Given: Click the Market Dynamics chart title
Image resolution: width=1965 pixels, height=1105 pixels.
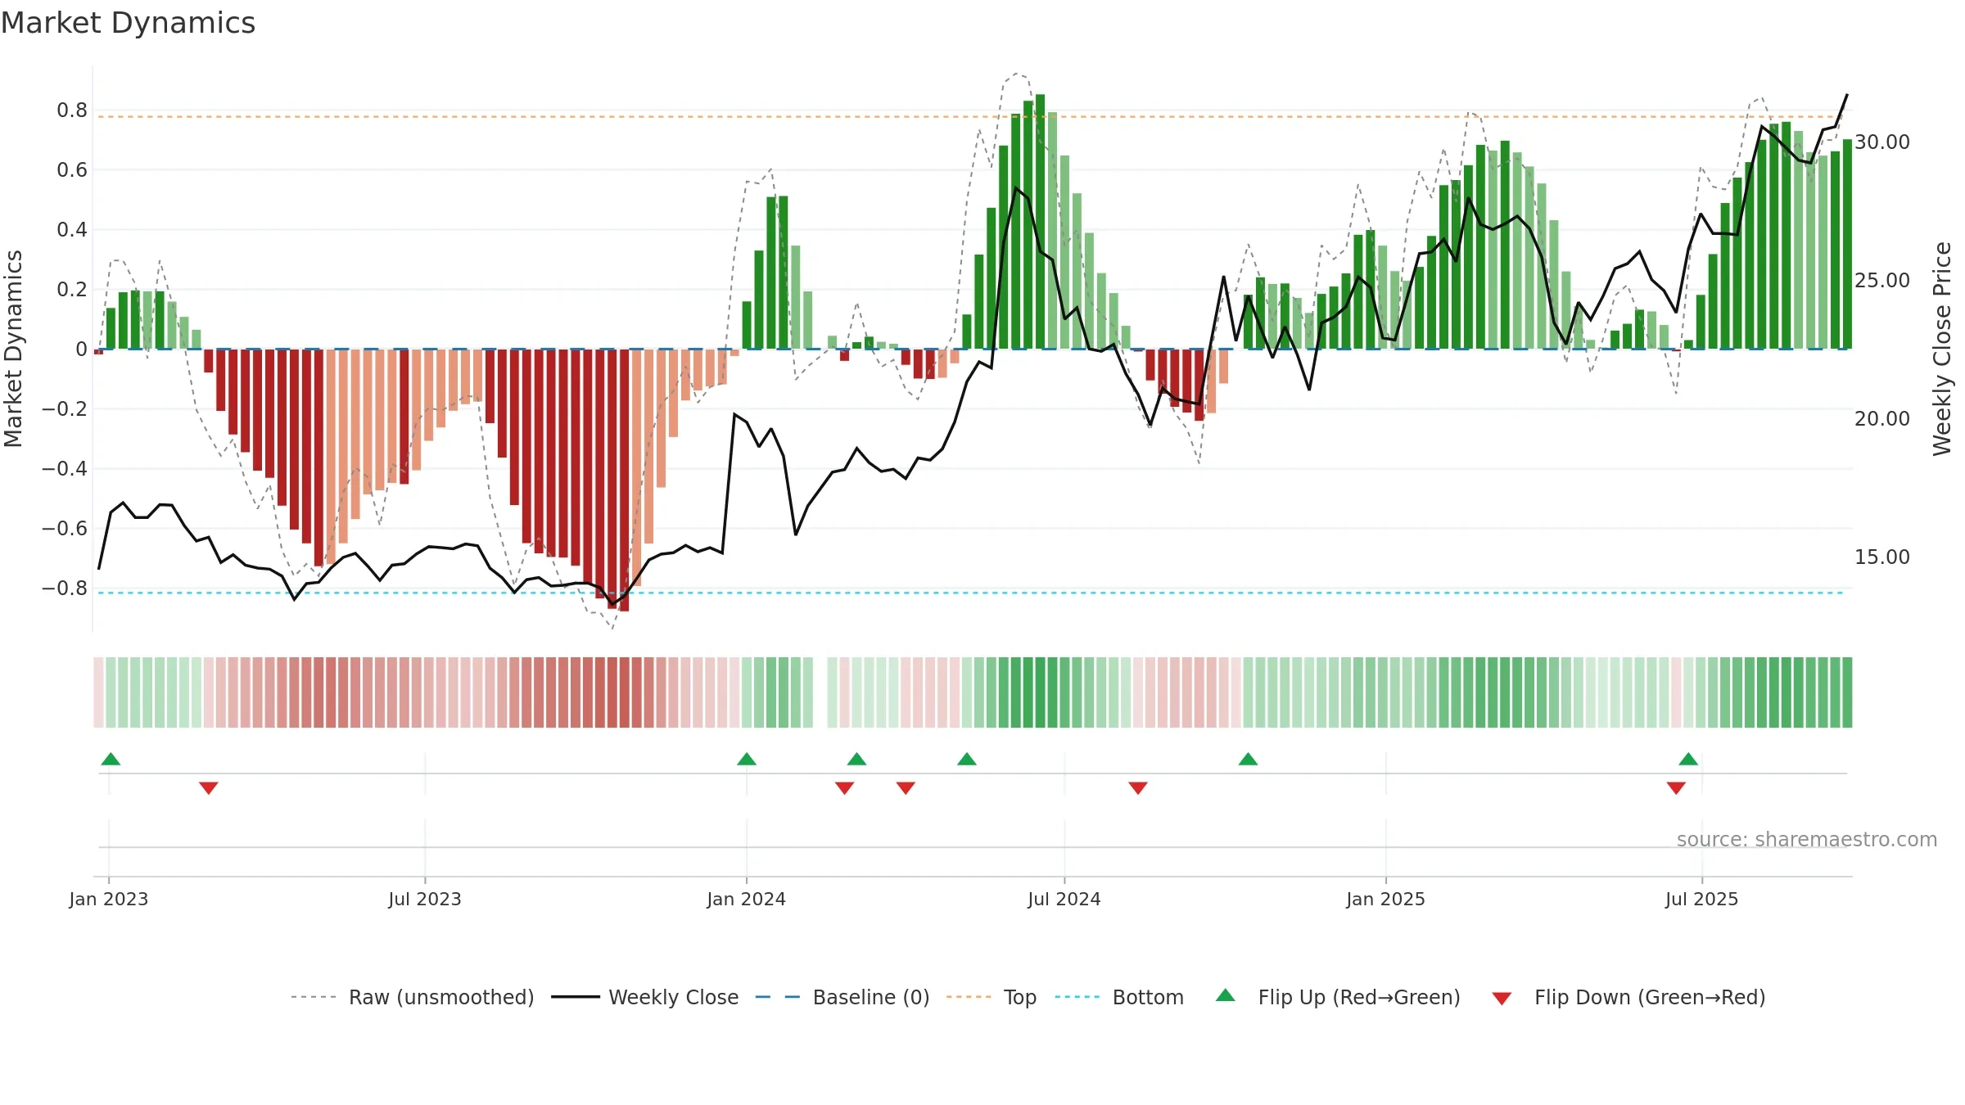Looking at the screenshot, I should [x=128, y=23].
